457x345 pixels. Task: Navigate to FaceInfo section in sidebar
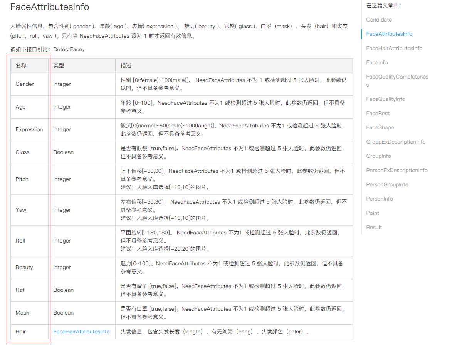377,62
